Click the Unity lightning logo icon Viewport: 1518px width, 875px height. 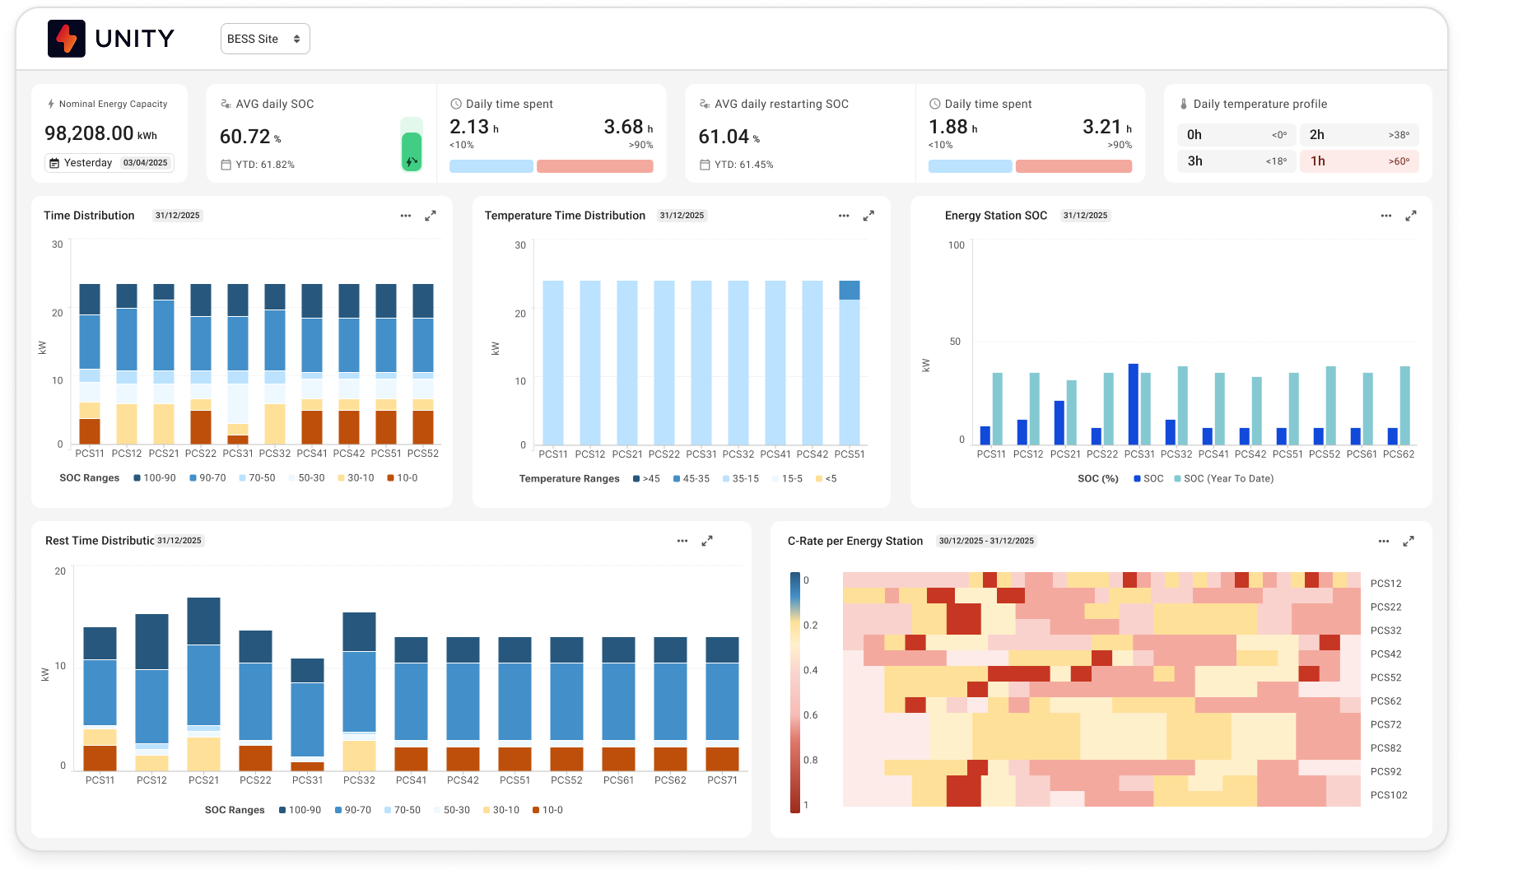[67, 39]
